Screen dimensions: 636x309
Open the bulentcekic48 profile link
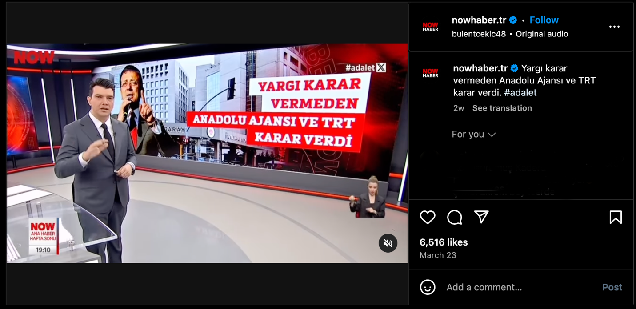[479, 34]
